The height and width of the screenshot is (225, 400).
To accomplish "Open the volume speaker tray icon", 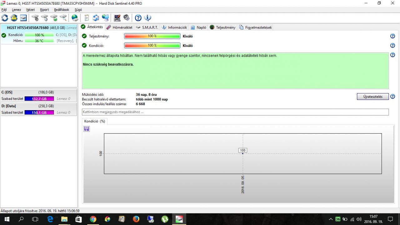I will 359,219.
